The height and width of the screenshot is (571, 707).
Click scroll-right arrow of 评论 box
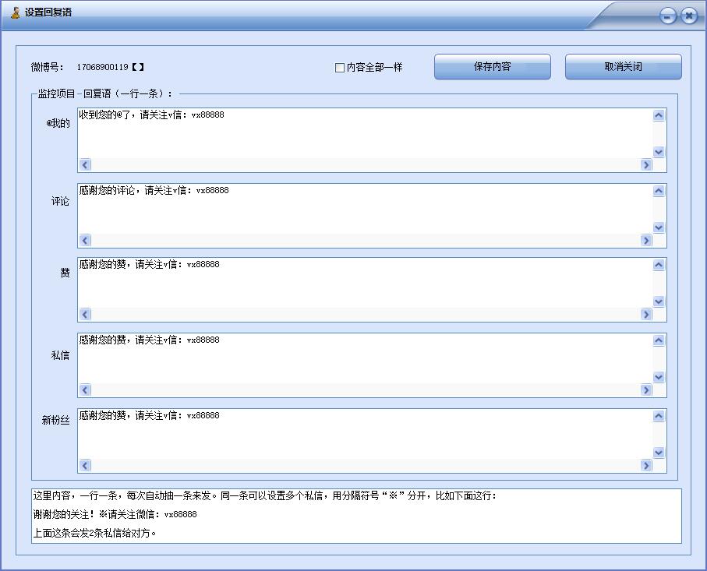[x=646, y=241]
